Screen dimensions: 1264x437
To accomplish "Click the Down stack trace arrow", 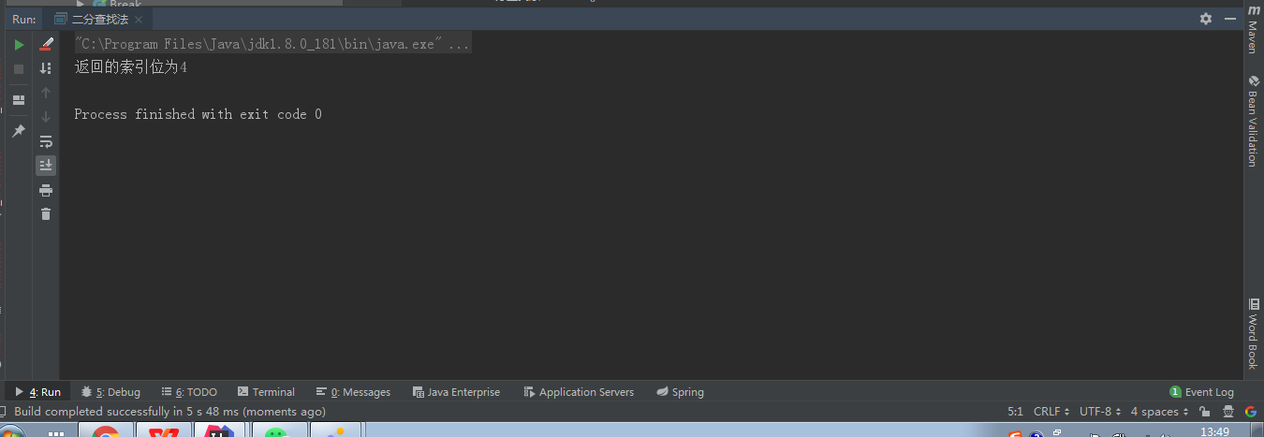I will click(x=46, y=117).
